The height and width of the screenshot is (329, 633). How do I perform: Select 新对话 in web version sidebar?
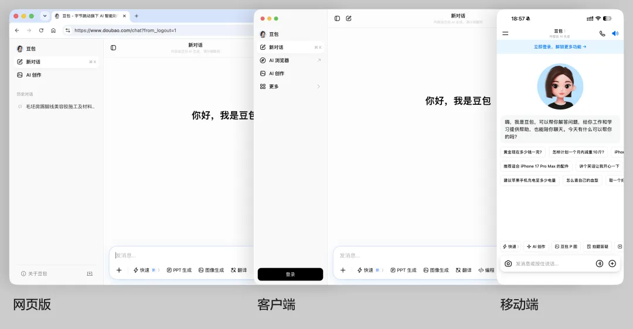56,61
